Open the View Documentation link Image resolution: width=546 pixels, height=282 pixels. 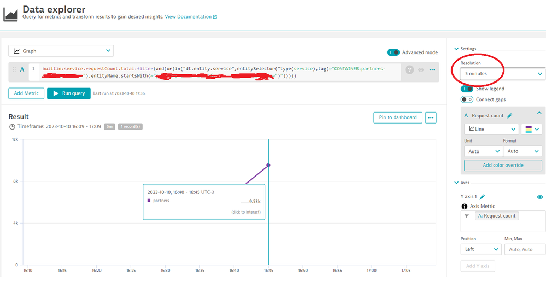click(x=191, y=17)
